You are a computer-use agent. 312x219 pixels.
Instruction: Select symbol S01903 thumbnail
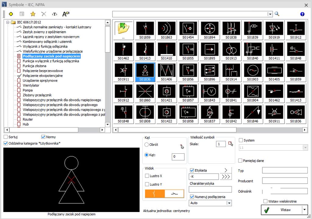coord(253,72)
